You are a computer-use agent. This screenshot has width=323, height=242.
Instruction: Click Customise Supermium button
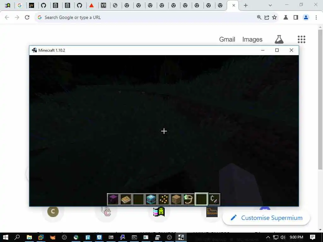tap(266, 218)
